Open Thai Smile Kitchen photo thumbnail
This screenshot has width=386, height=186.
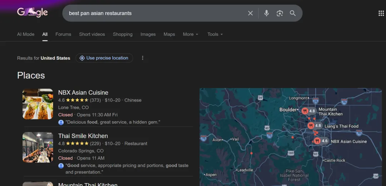click(x=38, y=147)
